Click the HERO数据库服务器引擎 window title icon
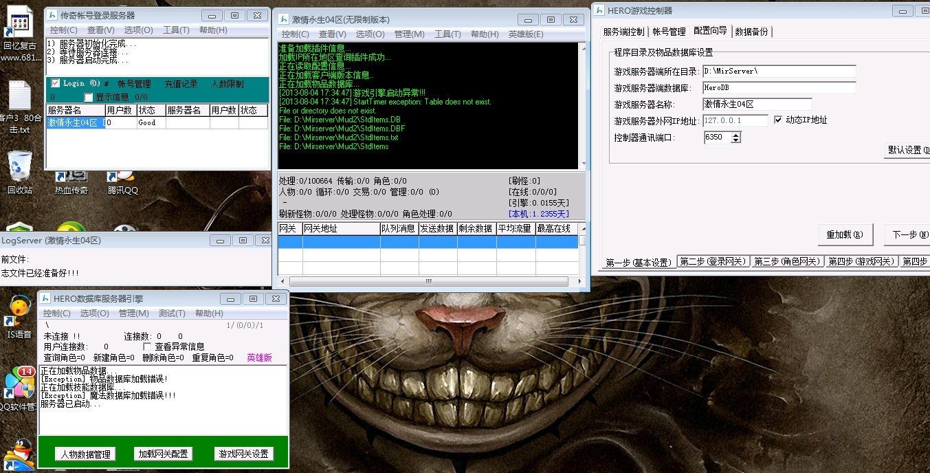The width and height of the screenshot is (930, 473). pyautogui.click(x=45, y=298)
